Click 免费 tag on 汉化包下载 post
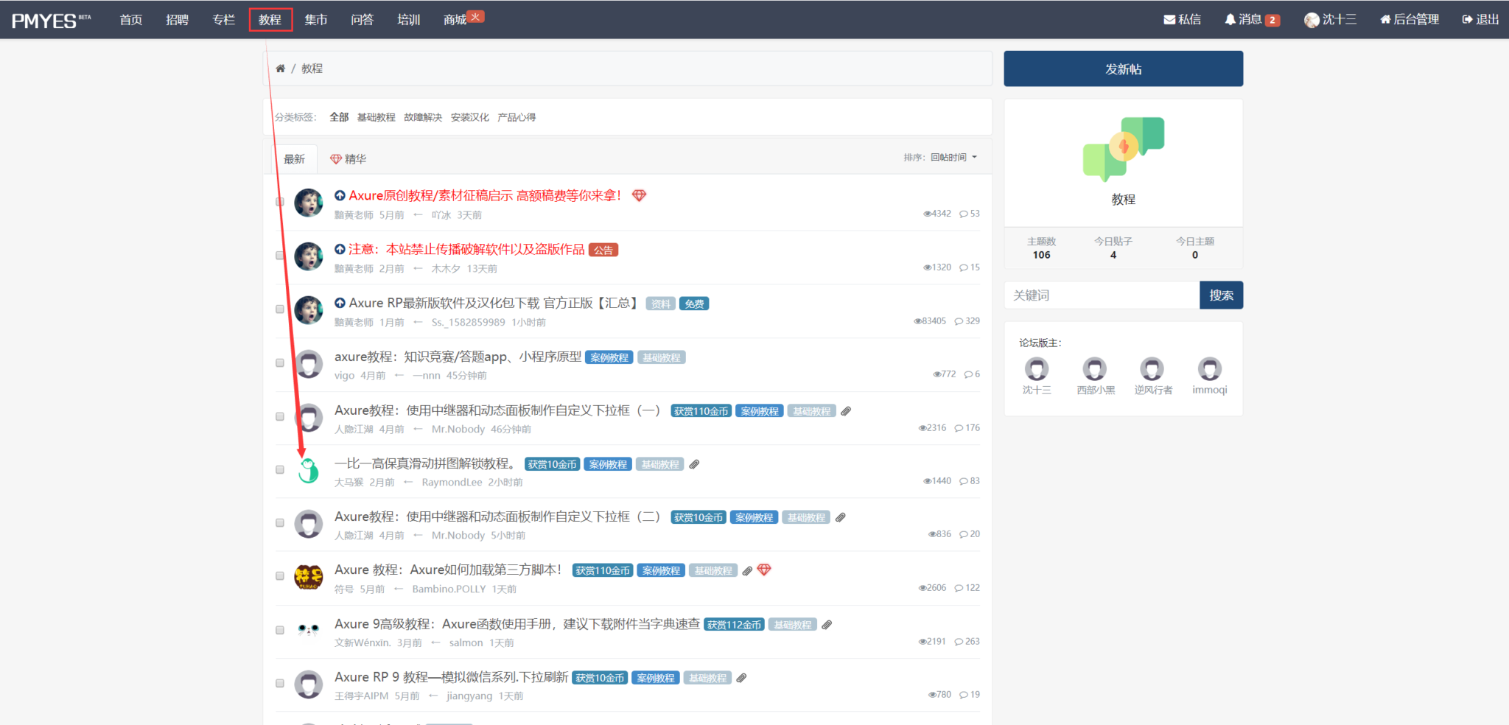This screenshot has width=1509, height=725. coord(694,304)
